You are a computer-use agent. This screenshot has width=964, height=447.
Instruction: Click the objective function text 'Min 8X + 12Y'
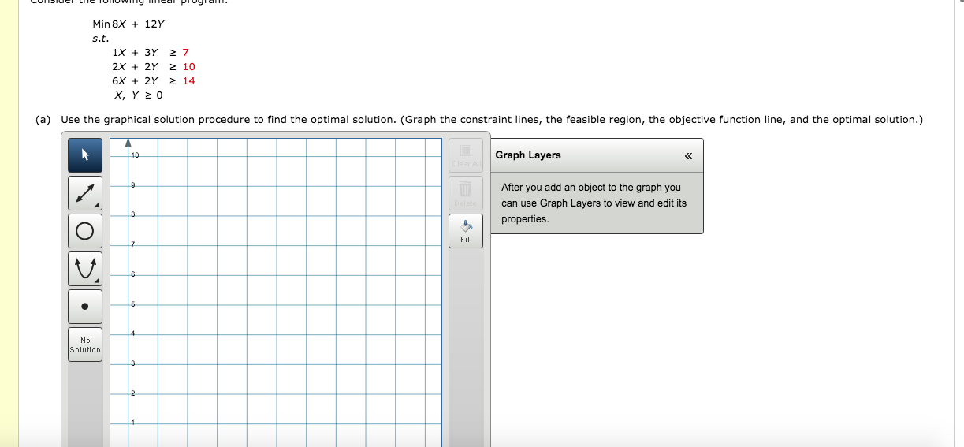tap(128, 24)
